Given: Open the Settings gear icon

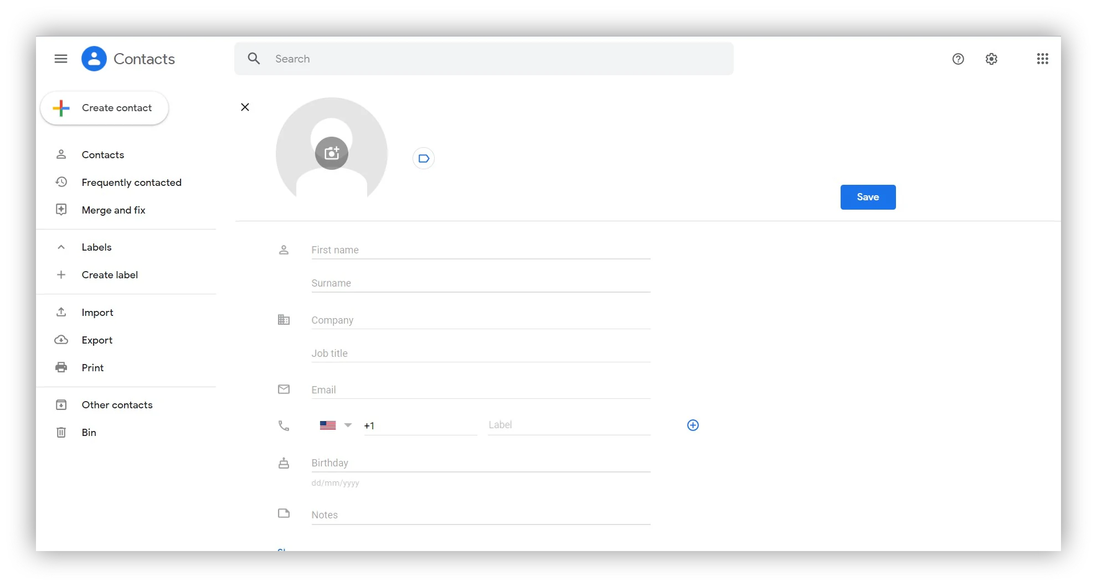Looking at the screenshot, I should [x=991, y=59].
